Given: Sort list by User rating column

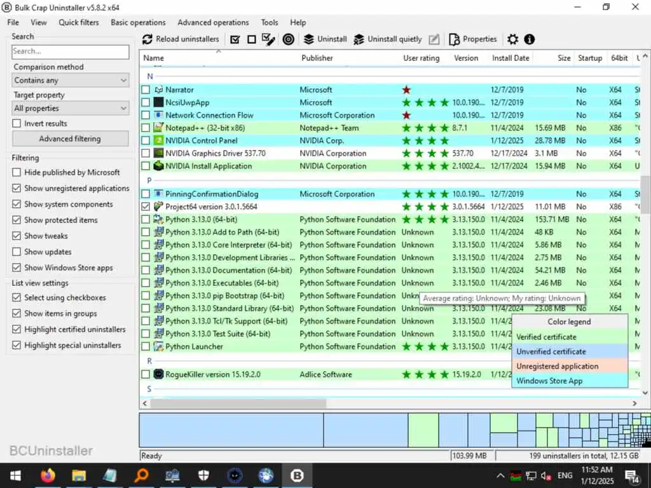Looking at the screenshot, I should click(421, 58).
